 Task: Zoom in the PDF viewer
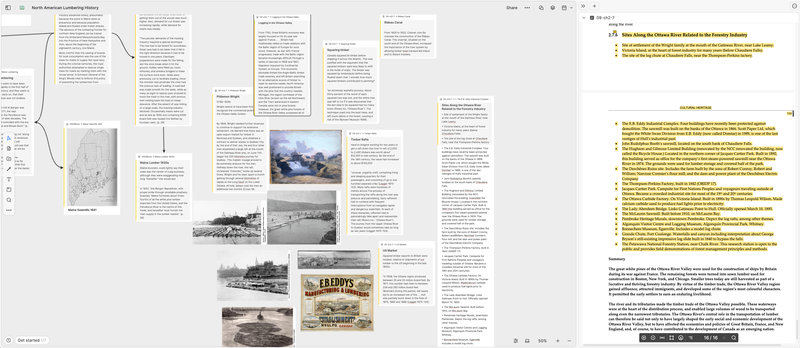coord(644,338)
